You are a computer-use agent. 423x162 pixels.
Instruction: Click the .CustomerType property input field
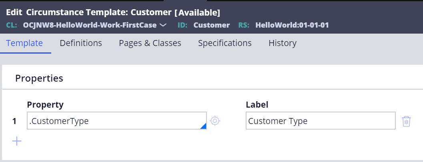(x=117, y=121)
